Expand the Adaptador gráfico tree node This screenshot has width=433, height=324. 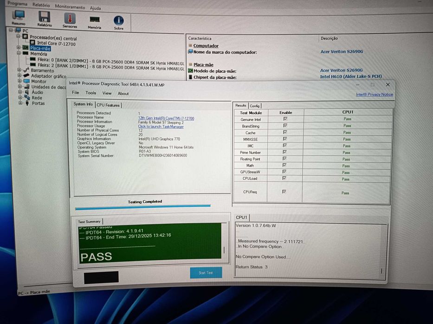click(19, 75)
